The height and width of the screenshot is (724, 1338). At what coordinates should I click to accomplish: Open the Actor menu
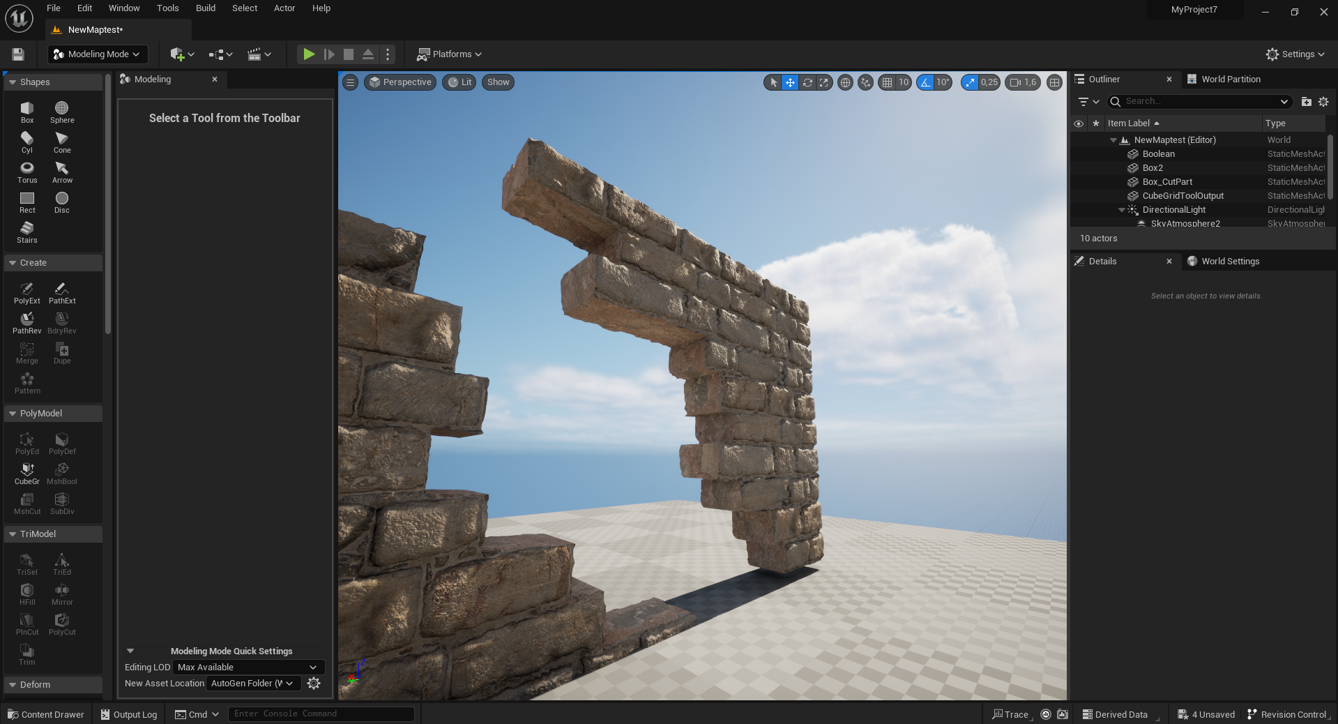284,8
